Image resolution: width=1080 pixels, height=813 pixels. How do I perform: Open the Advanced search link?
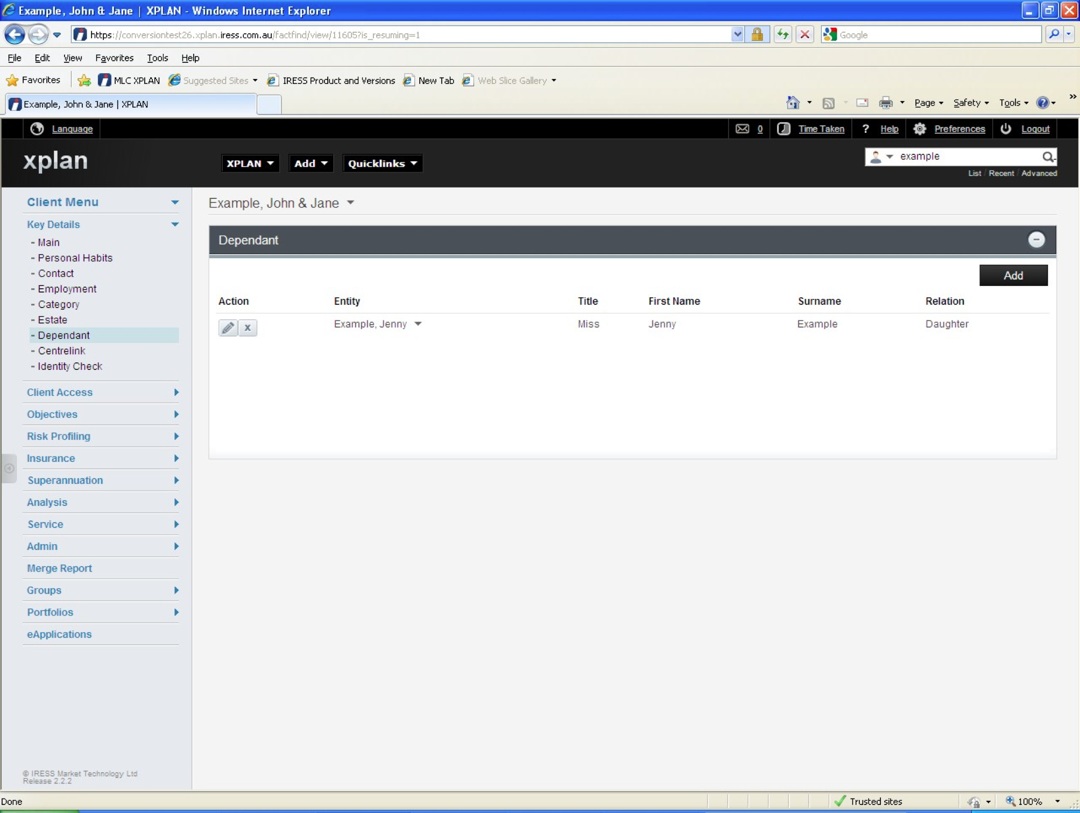1039,173
